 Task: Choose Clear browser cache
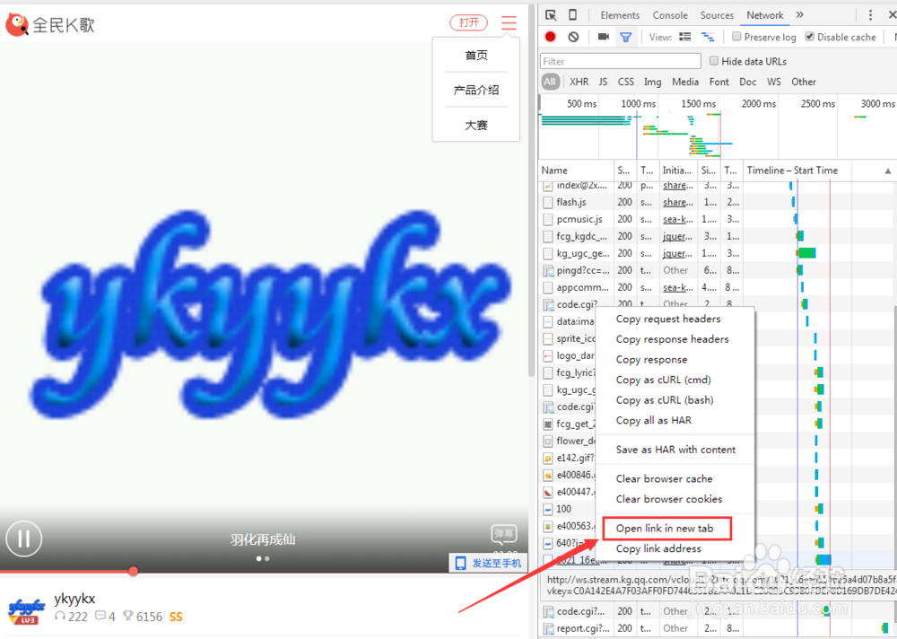coord(664,478)
